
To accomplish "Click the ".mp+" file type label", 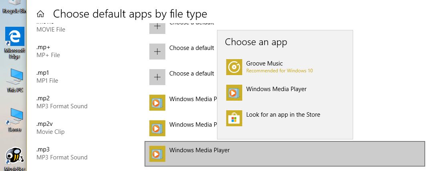I will pos(44,48).
